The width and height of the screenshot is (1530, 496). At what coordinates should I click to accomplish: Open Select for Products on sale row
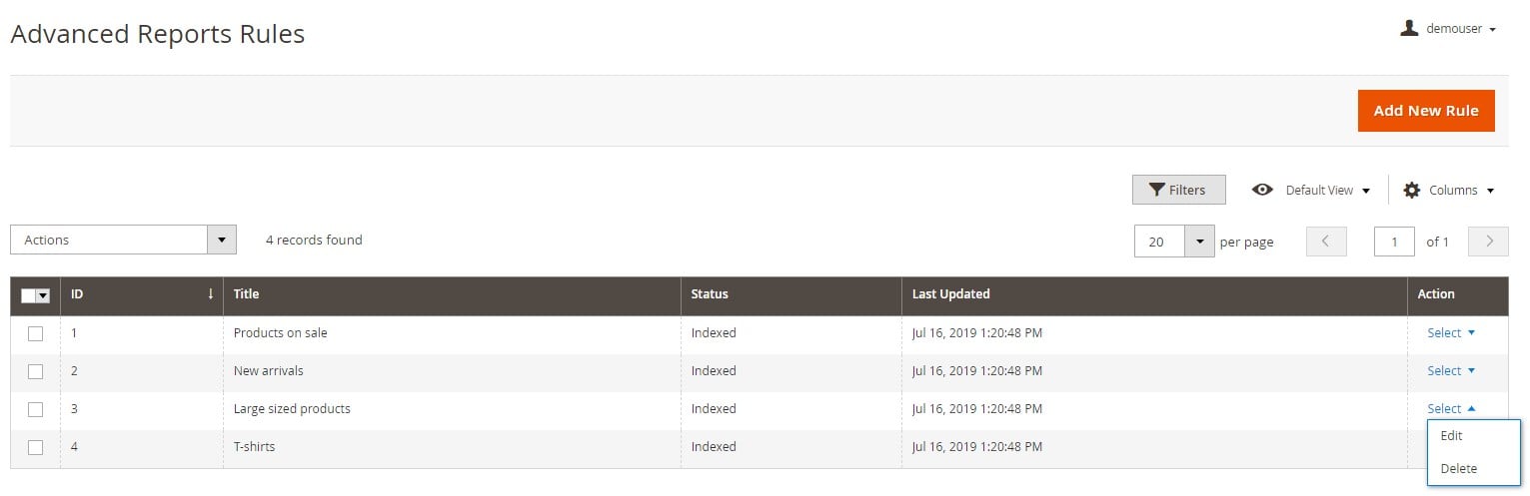pyautogui.click(x=1451, y=333)
